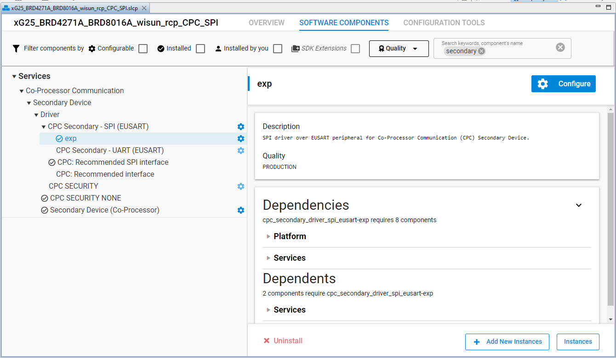Screen dimensions: 616x358
Task: Click gear icon beside CPC Secondary - UART (EUSART)
Action: pos(240,151)
